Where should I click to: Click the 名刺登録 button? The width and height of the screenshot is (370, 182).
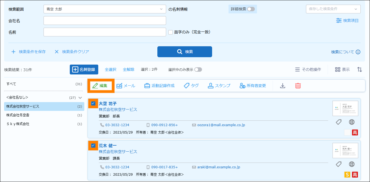[x=84, y=70]
